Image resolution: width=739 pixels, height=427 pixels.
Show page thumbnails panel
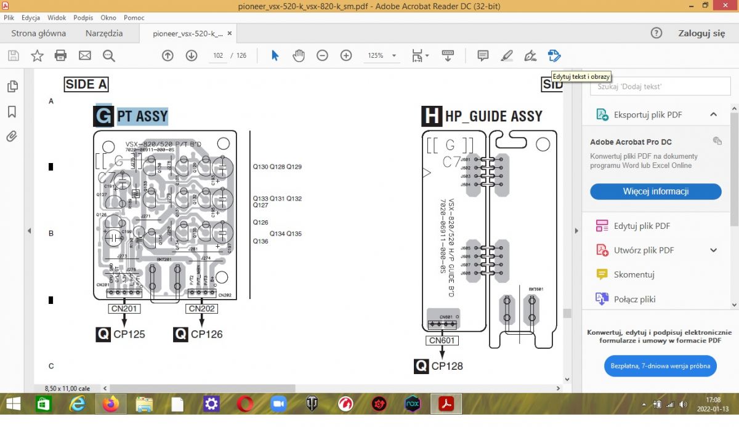12,87
